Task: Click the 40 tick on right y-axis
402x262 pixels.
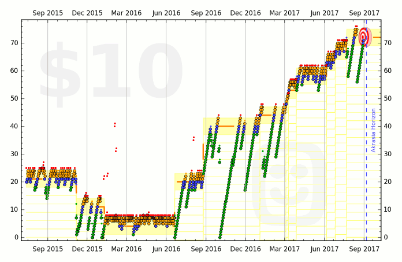Action: click(388, 126)
